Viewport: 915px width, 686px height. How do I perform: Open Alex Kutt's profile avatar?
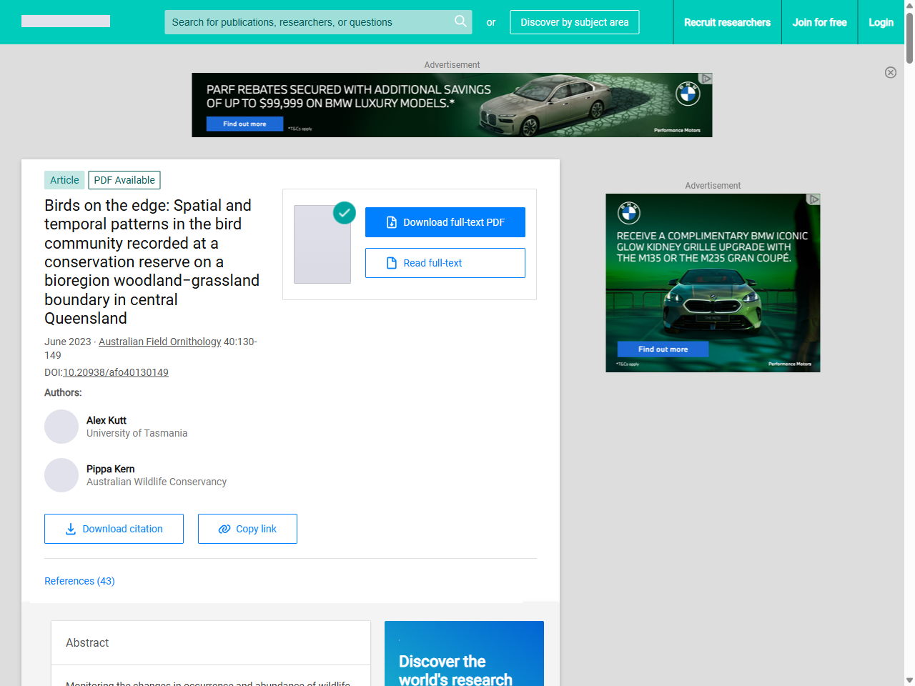(x=61, y=427)
